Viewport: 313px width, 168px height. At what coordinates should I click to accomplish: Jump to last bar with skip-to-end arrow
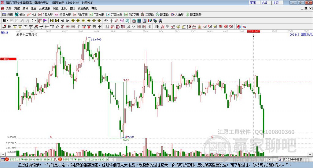tap(57, 21)
